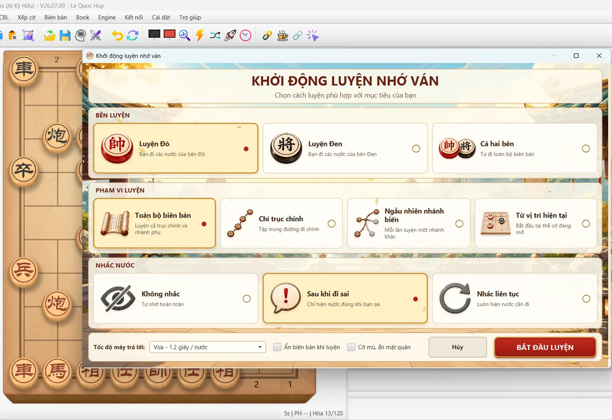Click the clipboard paste toolbar icon
This screenshot has width=612, height=420.
point(12,35)
